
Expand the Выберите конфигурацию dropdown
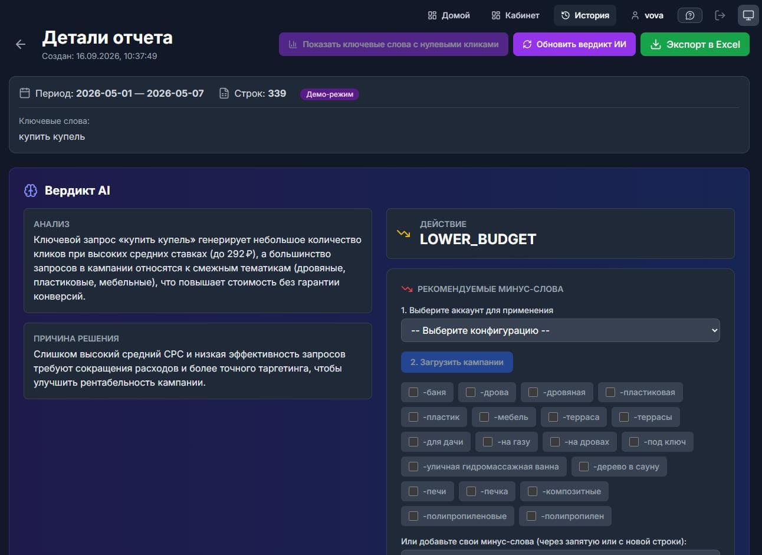(x=560, y=330)
